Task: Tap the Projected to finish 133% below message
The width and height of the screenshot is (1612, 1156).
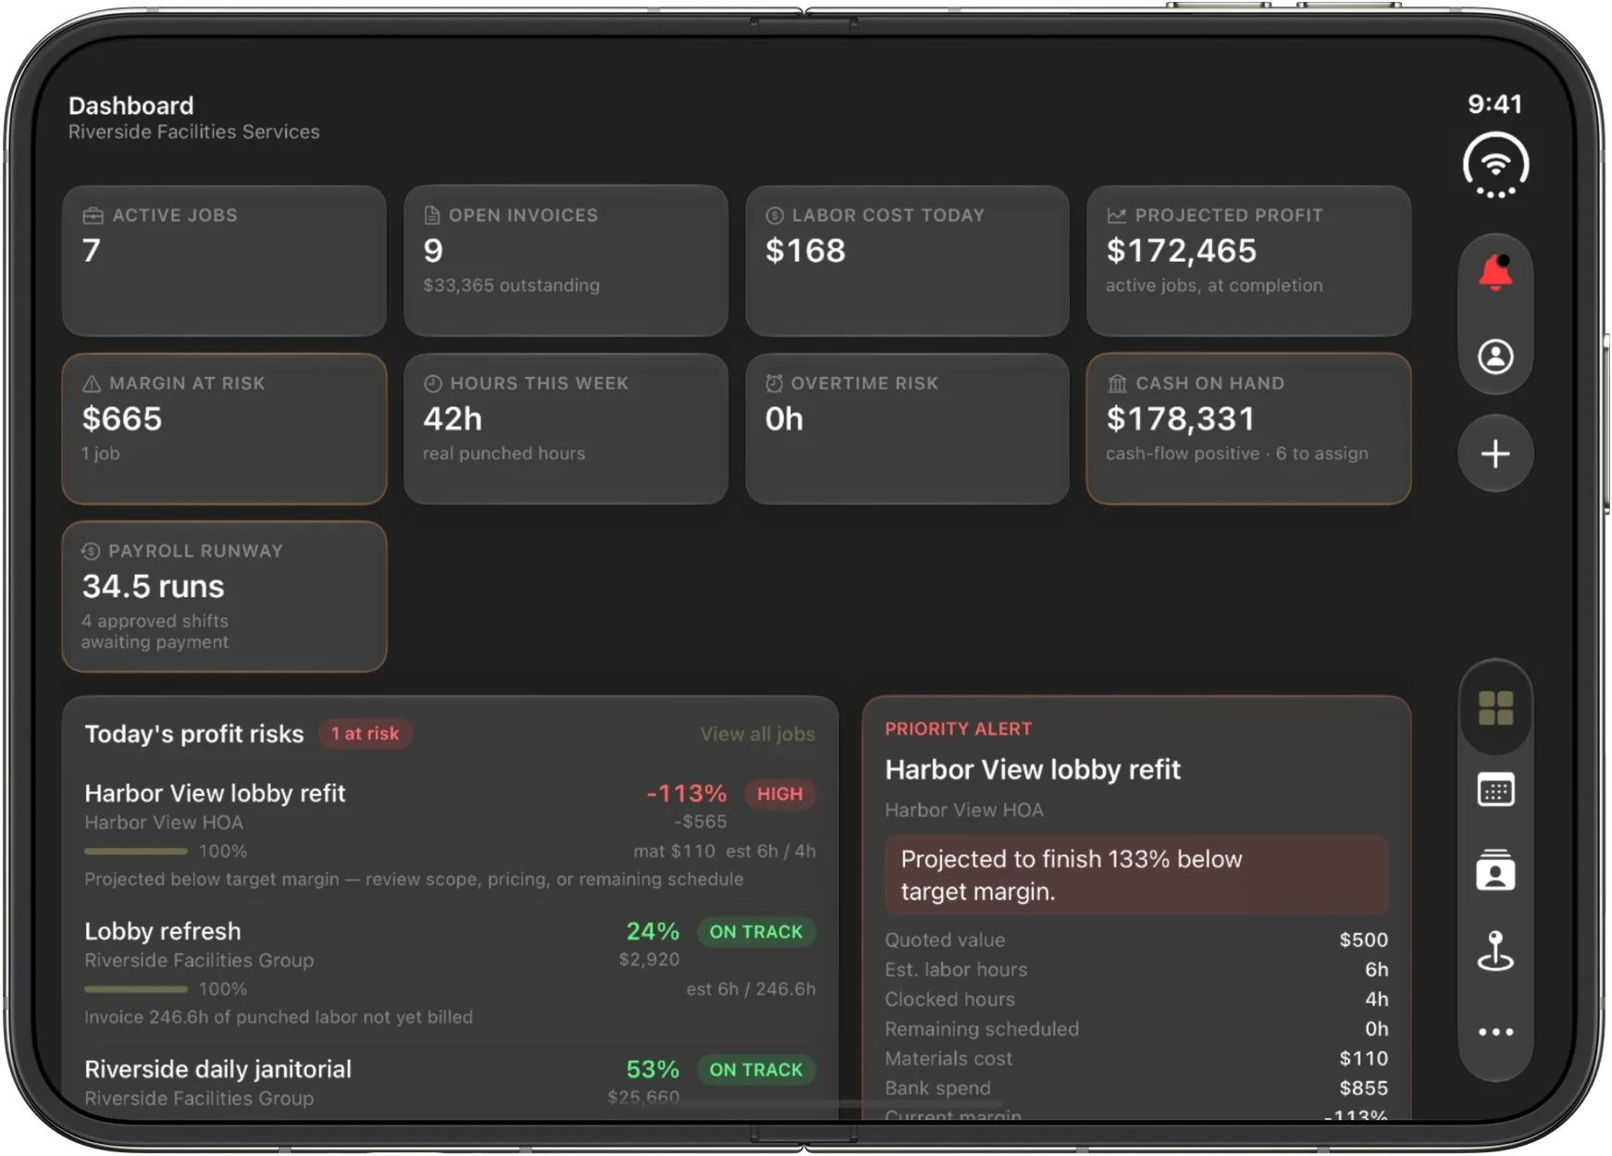Action: coord(1136,876)
